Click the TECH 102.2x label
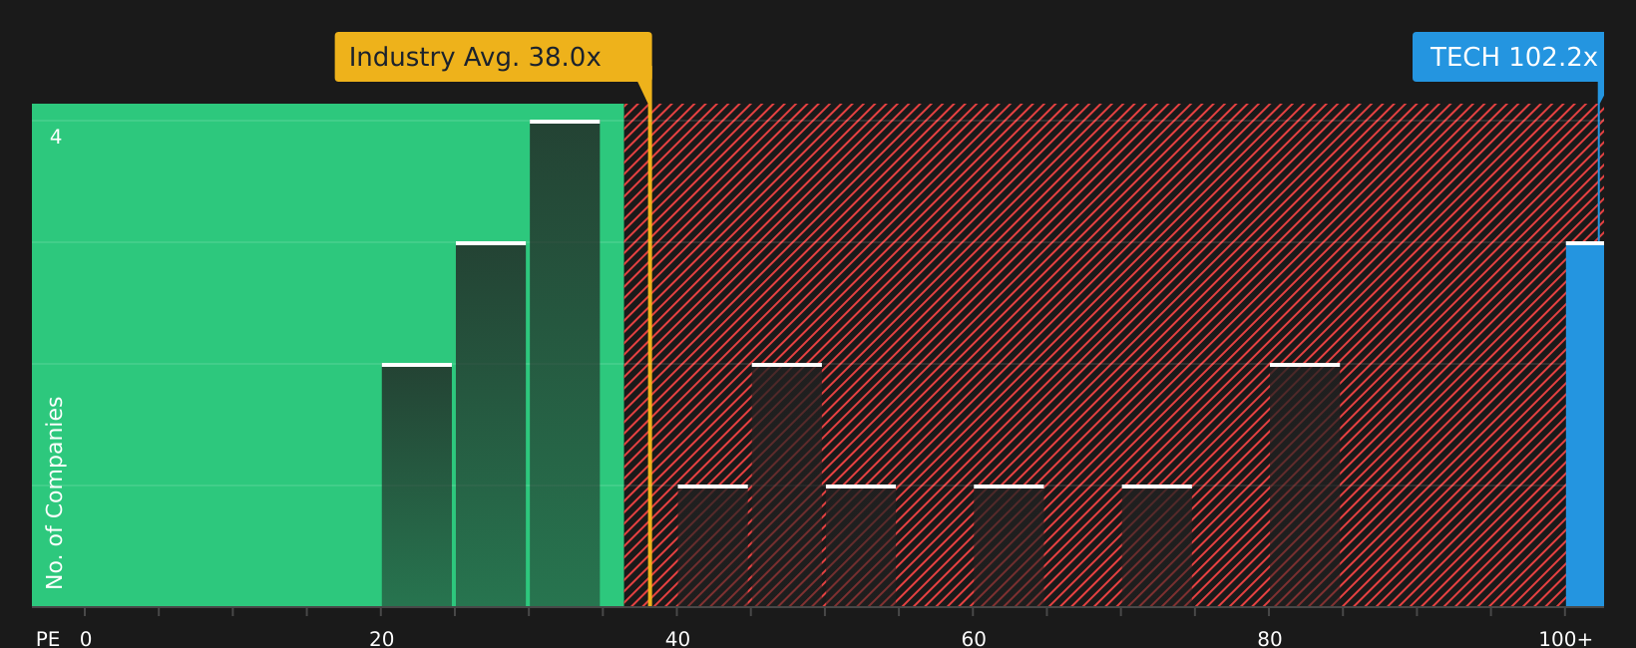This screenshot has width=1636, height=648. click(x=1508, y=57)
